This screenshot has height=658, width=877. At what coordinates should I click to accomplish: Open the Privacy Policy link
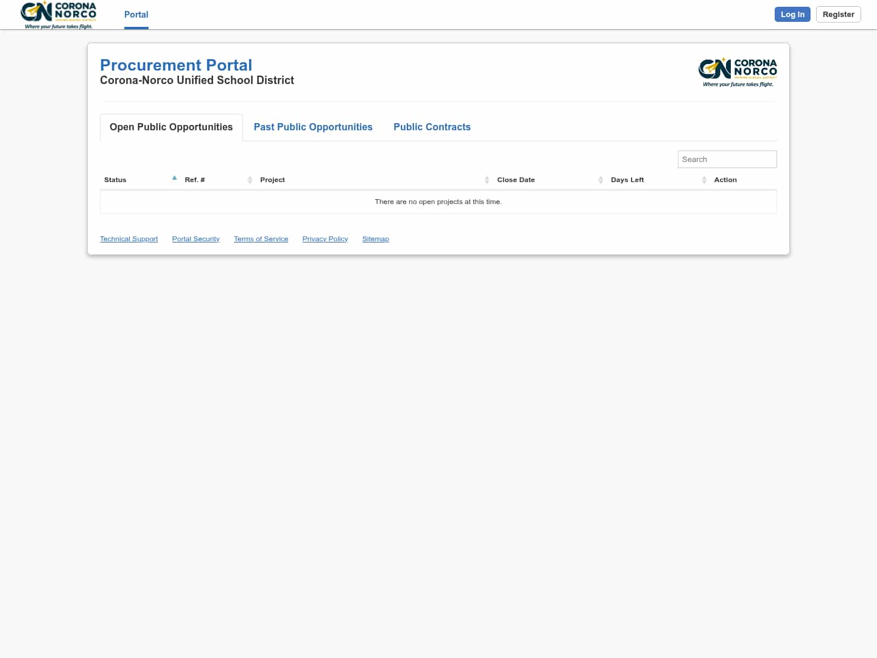[325, 238]
